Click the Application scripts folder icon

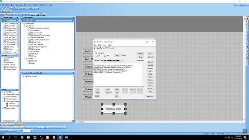point(5,58)
